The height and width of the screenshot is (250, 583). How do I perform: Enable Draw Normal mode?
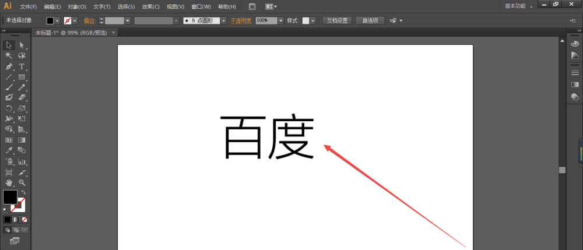point(7,230)
